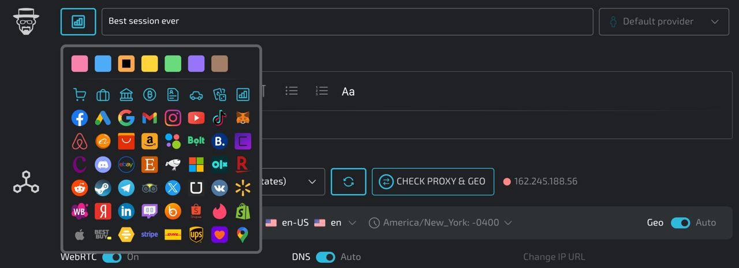Viewport: 739px width, 268px height.
Task: Pick the Stripe icon
Action: 150,234
